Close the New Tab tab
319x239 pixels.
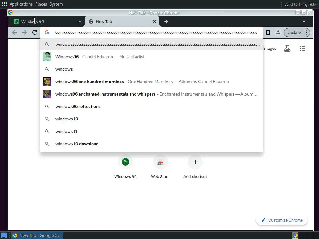[155, 21]
